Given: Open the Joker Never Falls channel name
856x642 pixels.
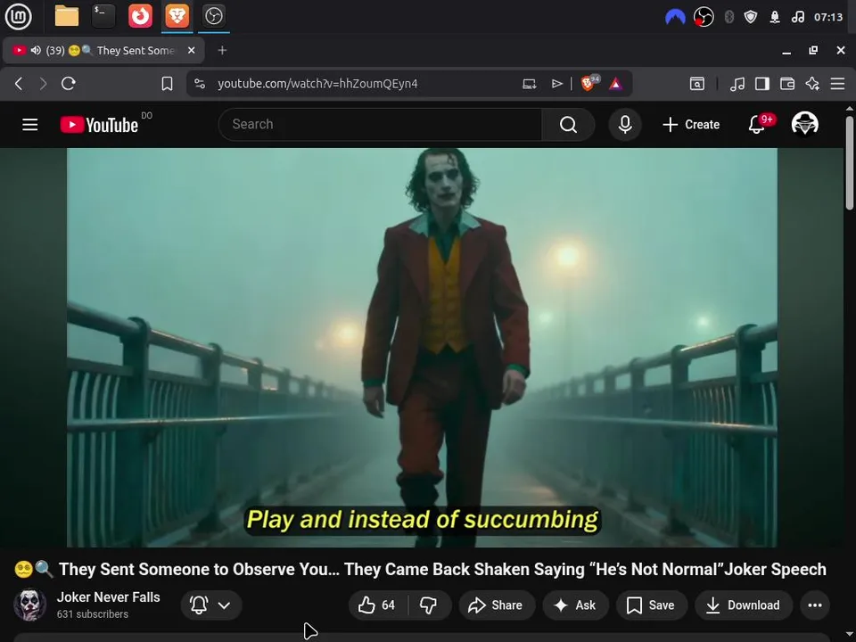Looking at the screenshot, I should coord(108,597).
